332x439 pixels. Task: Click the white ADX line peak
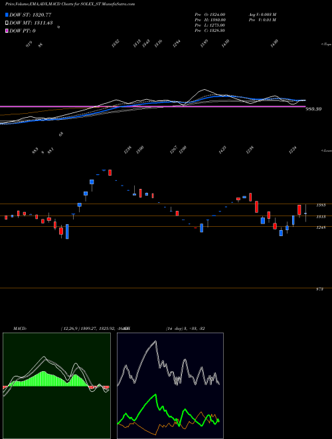click(155, 342)
